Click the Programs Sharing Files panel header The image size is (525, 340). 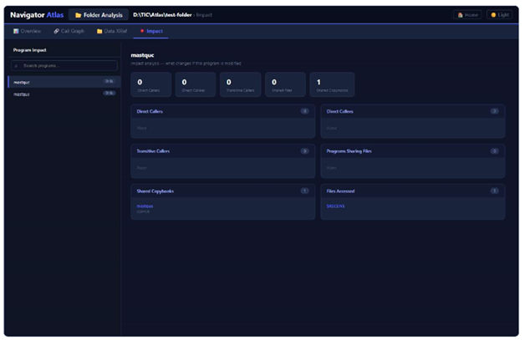[x=413, y=151]
